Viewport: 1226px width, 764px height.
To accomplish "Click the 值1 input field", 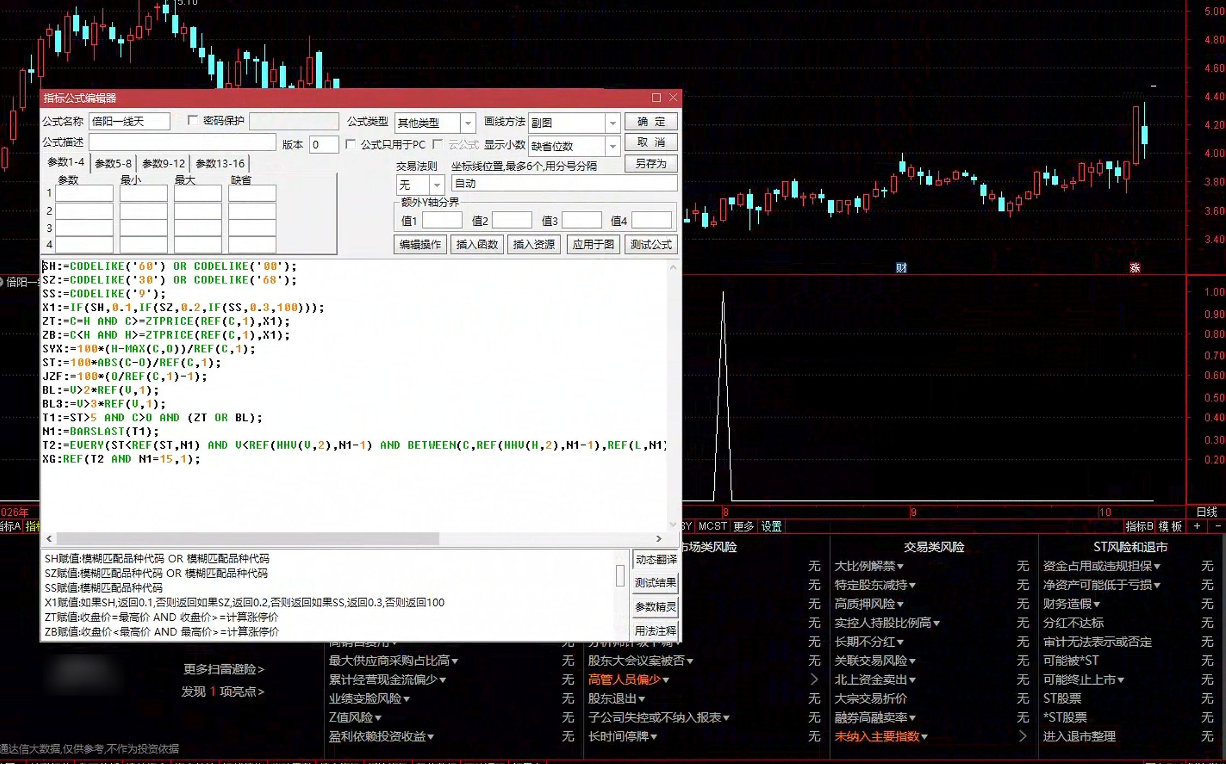I will (x=442, y=220).
